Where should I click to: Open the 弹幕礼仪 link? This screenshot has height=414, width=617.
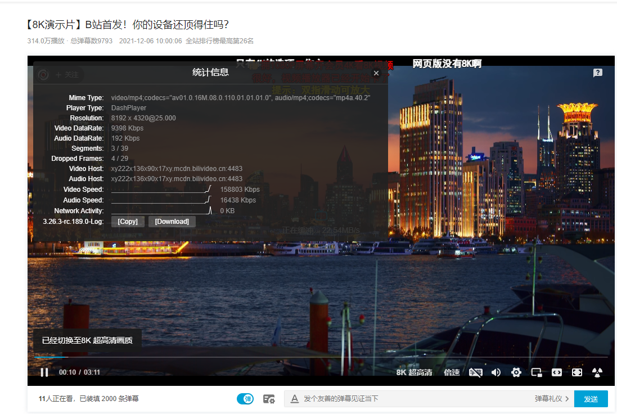[551, 399]
